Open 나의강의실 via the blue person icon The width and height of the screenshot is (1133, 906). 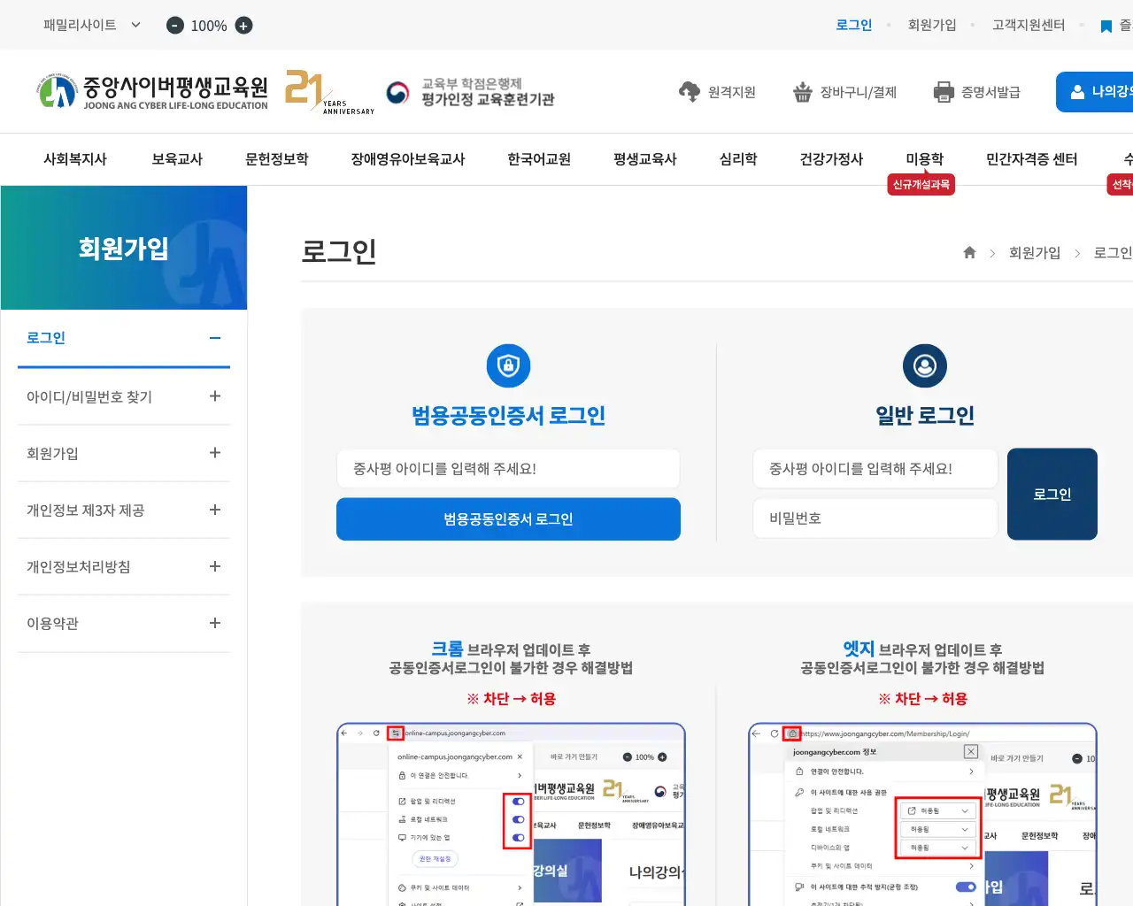[x=1077, y=91]
